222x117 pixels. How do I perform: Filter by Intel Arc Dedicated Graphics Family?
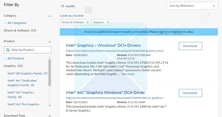(22, 83)
